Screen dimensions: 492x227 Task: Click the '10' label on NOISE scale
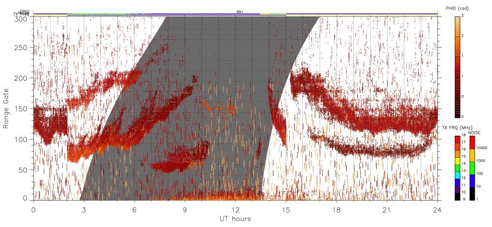click(x=479, y=187)
